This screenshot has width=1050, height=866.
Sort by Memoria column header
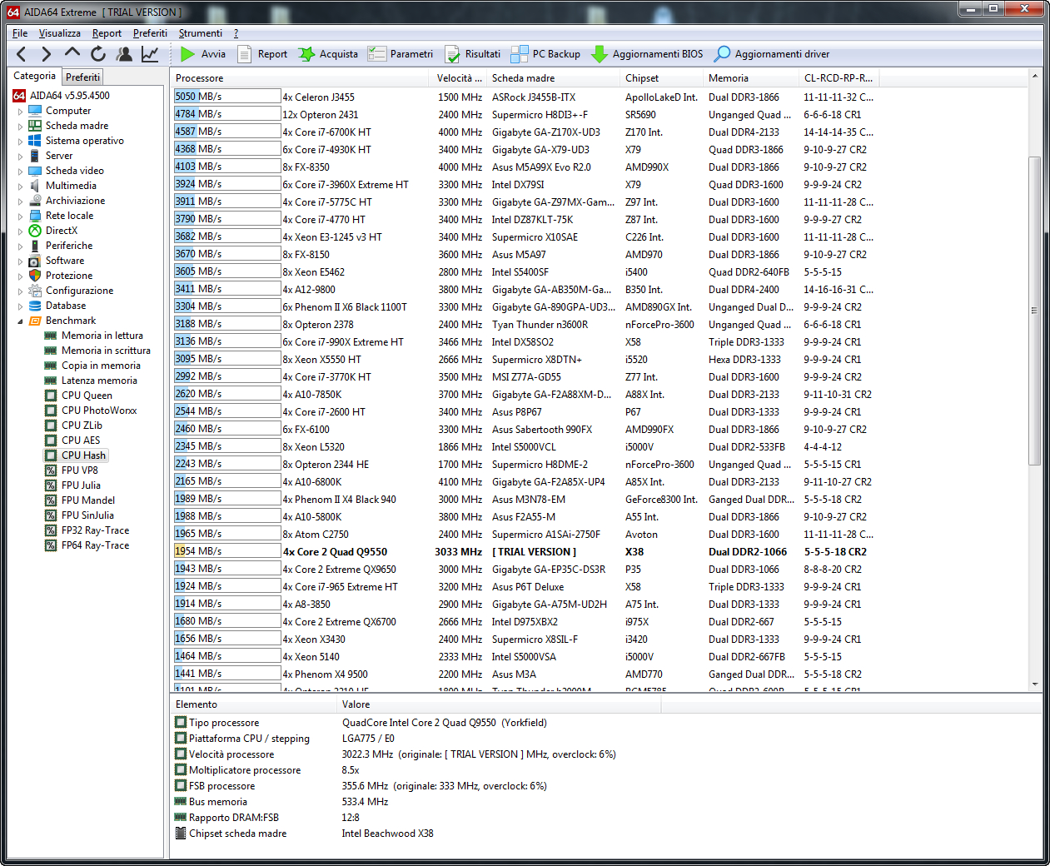(x=750, y=78)
